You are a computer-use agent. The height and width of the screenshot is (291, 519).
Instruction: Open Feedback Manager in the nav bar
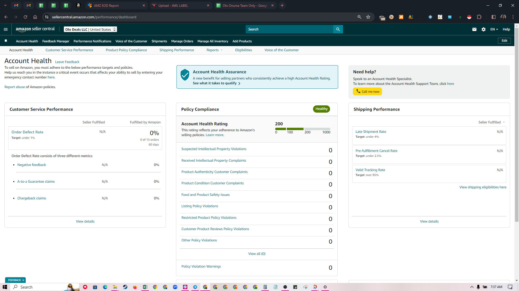[x=56, y=41]
